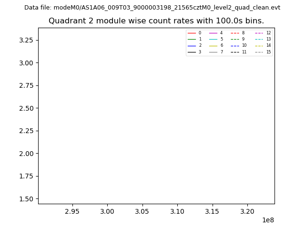Select the green solid legend line for module 1
Image resolution: width=305 pixels, height=229 pixels.
pyautogui.click(x=192, y=39)
